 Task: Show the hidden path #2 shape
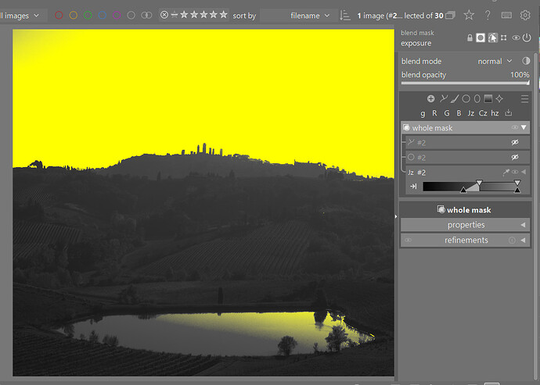(515, 142)
